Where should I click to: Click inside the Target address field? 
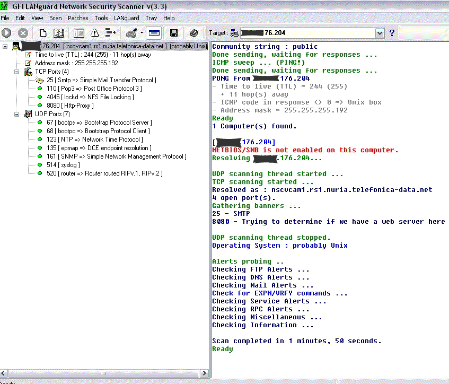308,33
